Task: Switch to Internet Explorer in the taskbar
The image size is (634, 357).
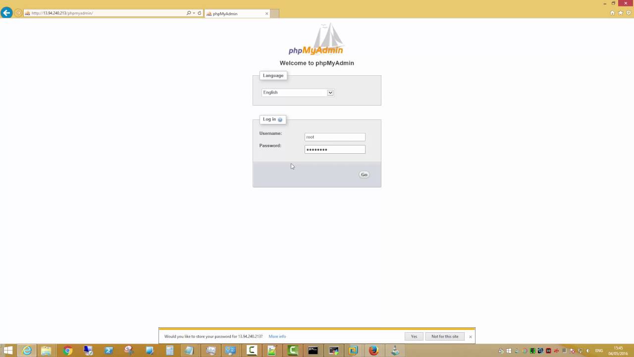Action: (x=27, y=351)
